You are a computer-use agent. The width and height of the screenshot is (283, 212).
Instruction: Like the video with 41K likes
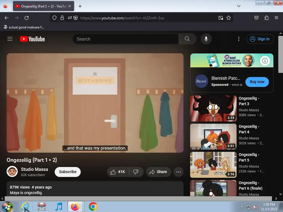[118, 172]
